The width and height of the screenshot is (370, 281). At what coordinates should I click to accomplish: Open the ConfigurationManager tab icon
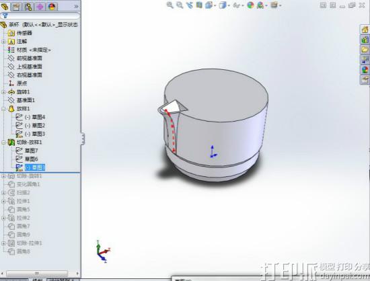click(28, 7)
